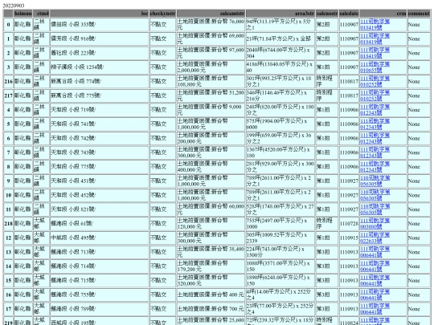
Task: Open the crm link in row 218
Action: 375,224
